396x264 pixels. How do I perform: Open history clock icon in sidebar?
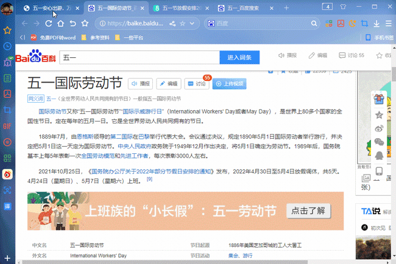[x=7, y=46]
